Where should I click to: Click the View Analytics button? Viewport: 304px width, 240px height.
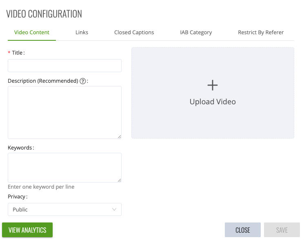tap(27, 230)
